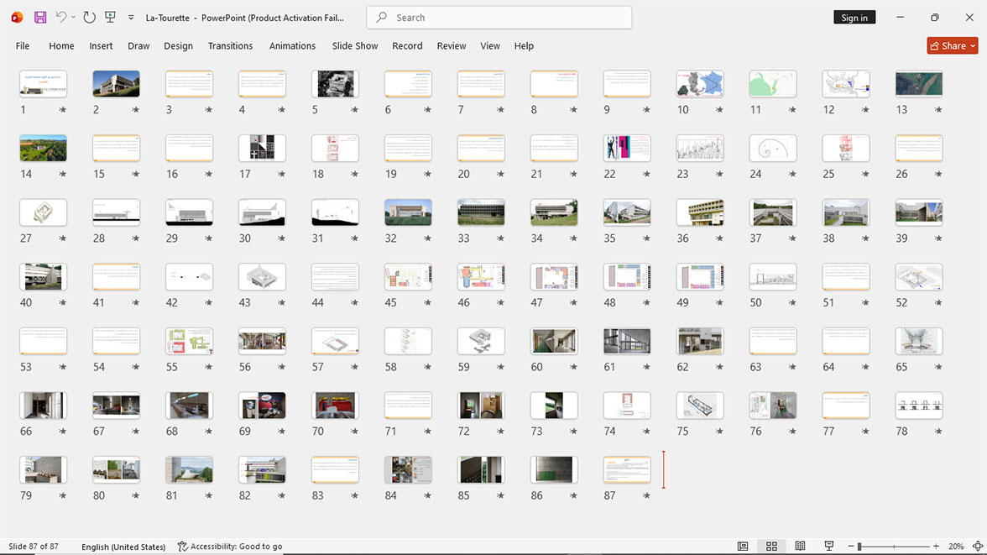Open the Transitions tab
The height and width of the screenshot is (555, 987).
click(x=230, y=46)
